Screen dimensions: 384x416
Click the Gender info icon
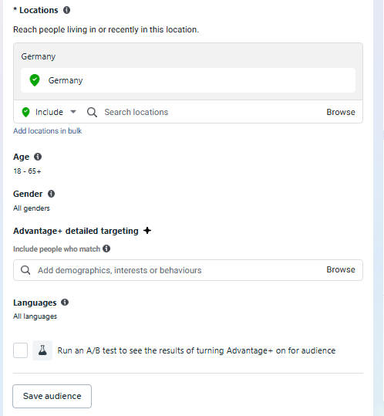(51, 194)
